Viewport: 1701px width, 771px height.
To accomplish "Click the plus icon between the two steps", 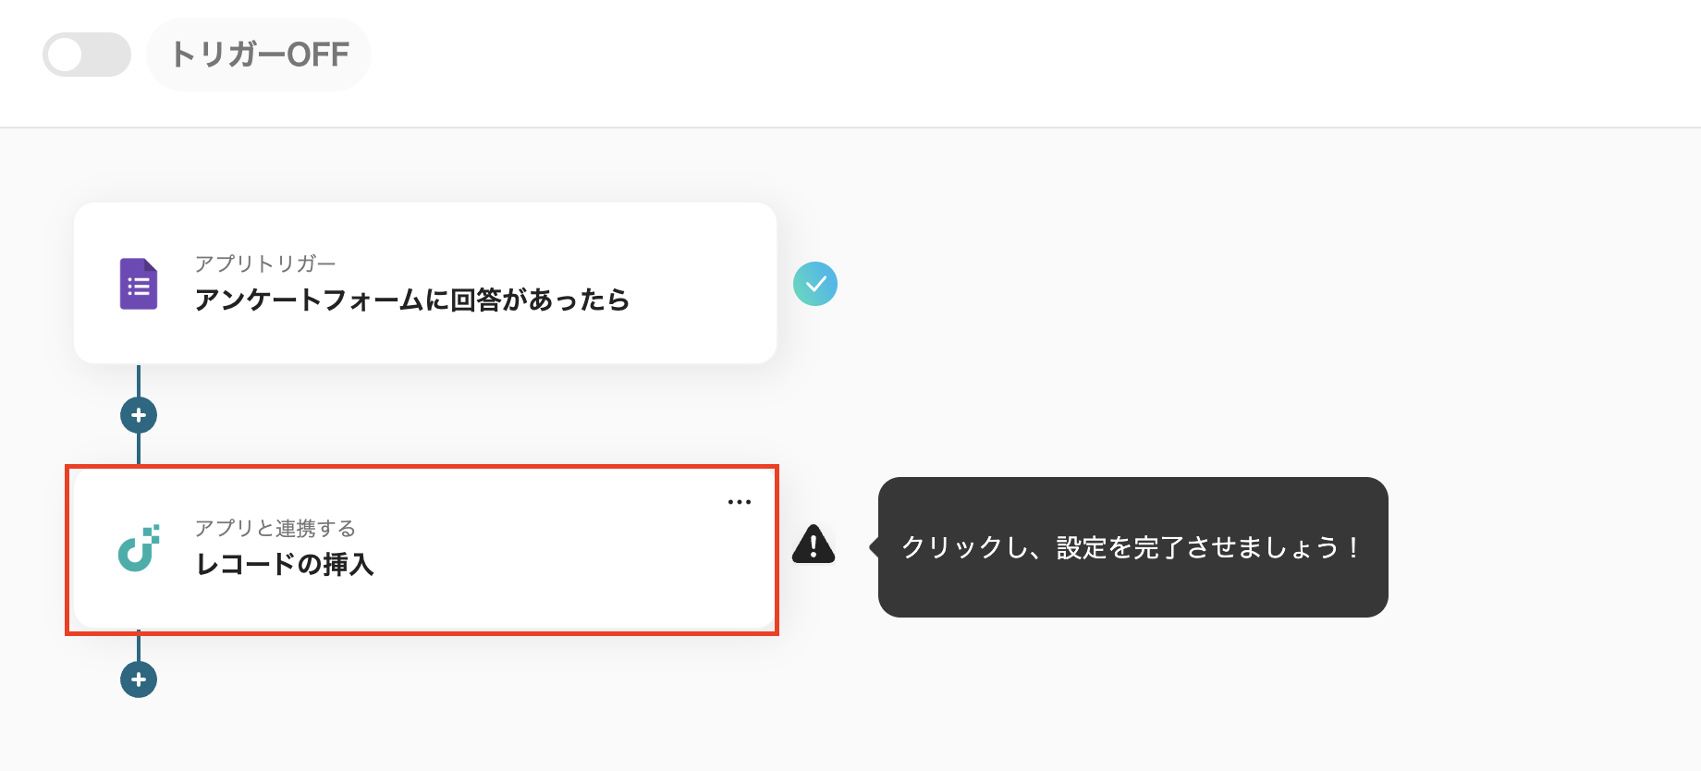I will (x=138, y=415).
